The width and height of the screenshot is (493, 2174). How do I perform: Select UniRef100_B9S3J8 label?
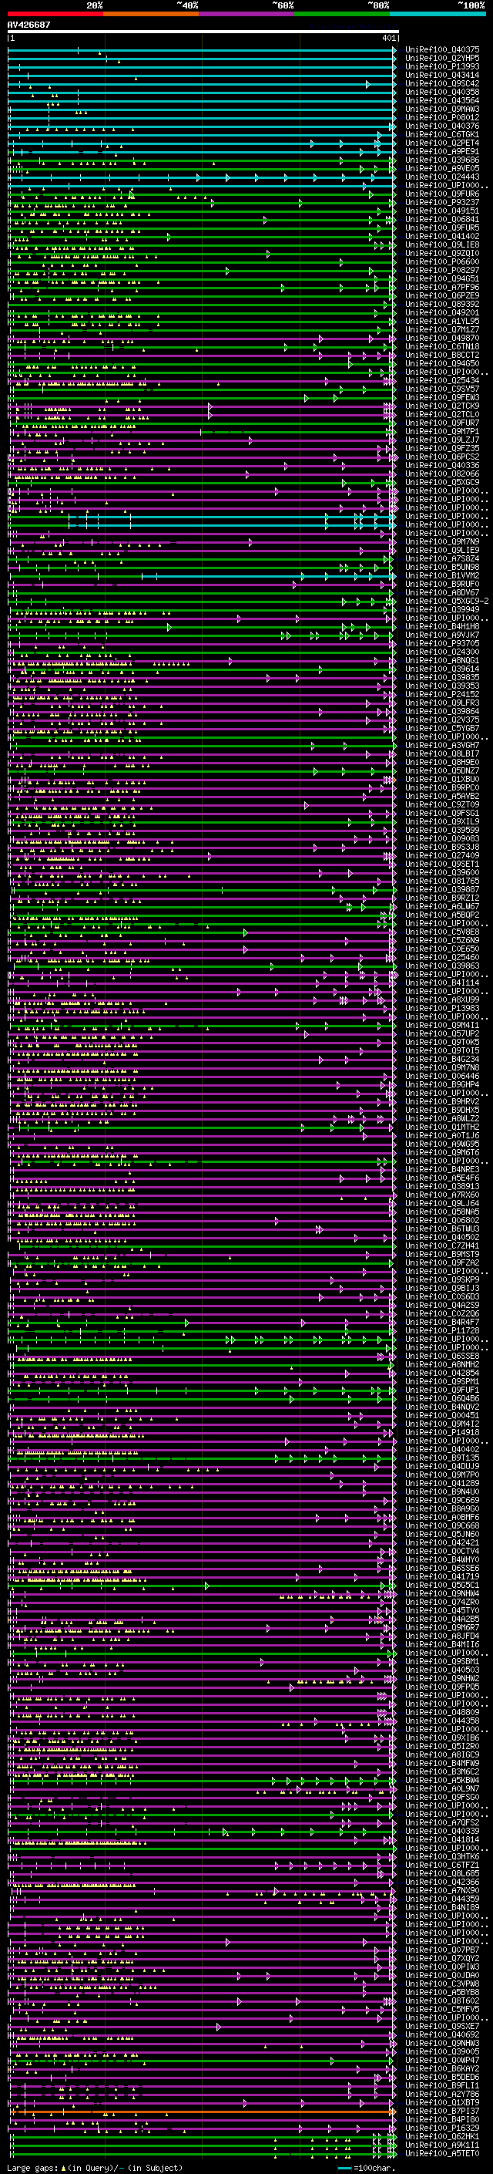coord(442,847)
